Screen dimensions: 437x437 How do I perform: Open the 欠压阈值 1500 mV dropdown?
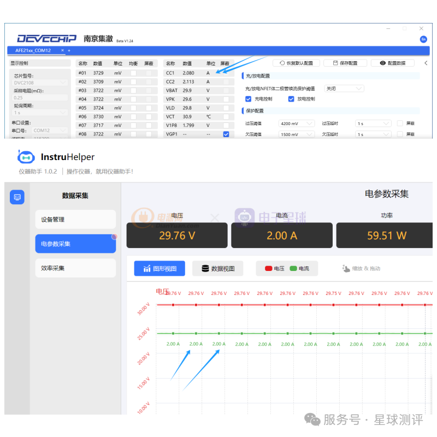(297, 134)
